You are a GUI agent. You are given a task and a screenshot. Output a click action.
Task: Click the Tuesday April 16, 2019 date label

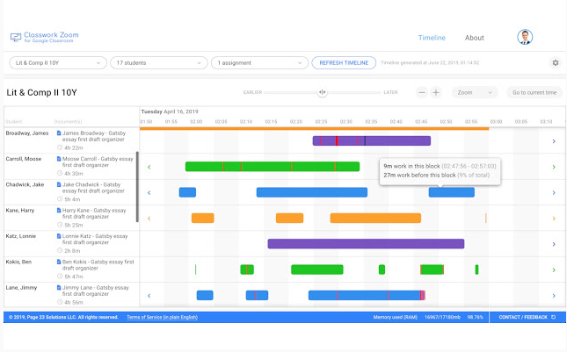point(170,111)
